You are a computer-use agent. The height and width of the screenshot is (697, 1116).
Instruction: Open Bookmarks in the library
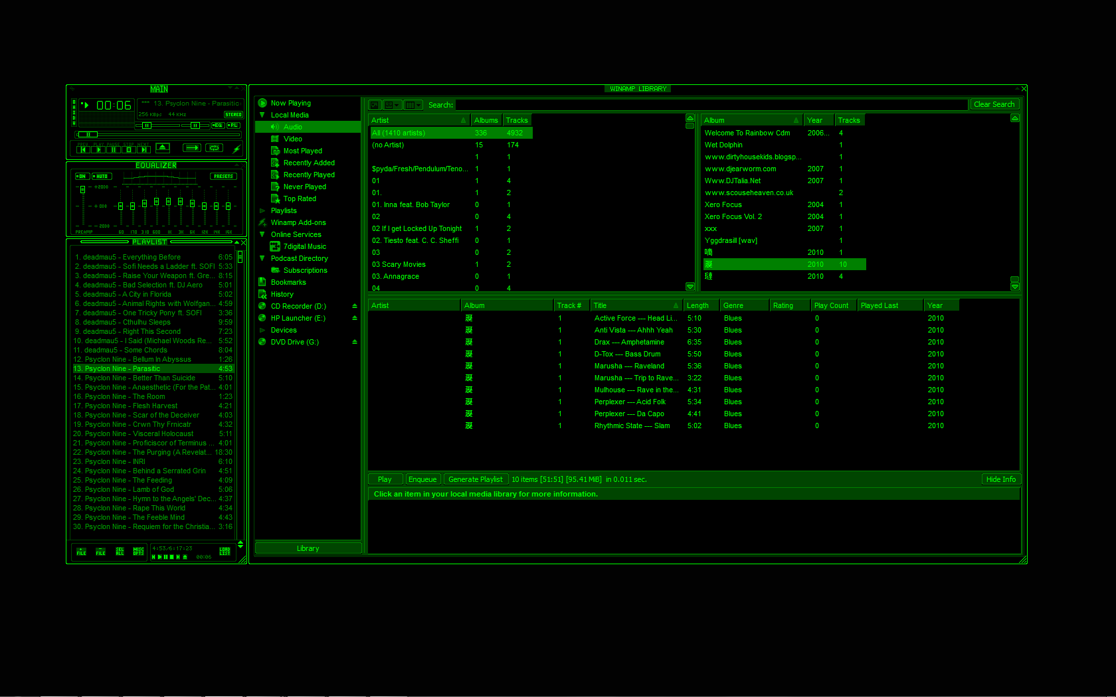(x=288, y=282)
